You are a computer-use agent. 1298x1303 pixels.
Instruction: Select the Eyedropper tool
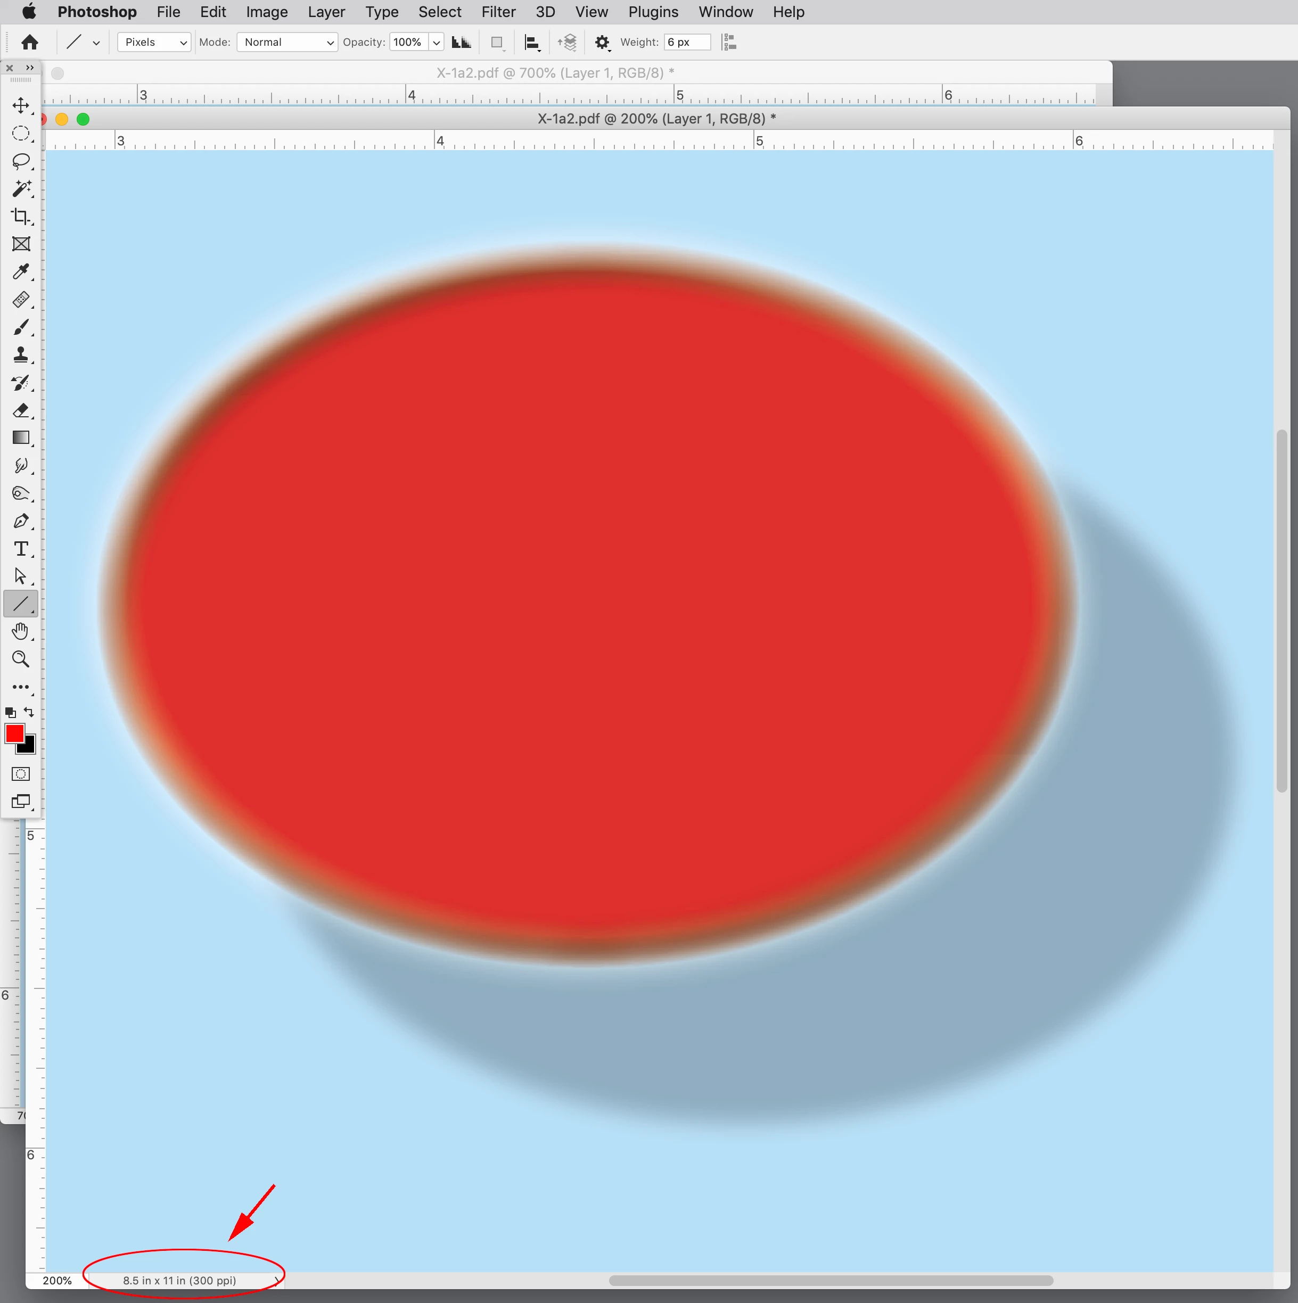point(21,272)
